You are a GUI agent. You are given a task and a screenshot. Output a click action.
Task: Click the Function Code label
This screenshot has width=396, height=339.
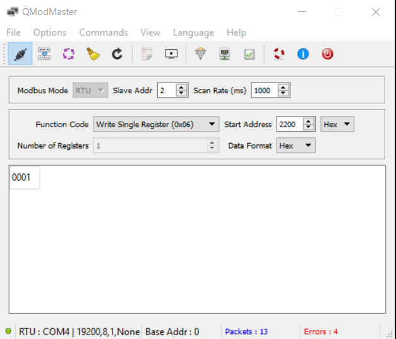tap(62, 124)
